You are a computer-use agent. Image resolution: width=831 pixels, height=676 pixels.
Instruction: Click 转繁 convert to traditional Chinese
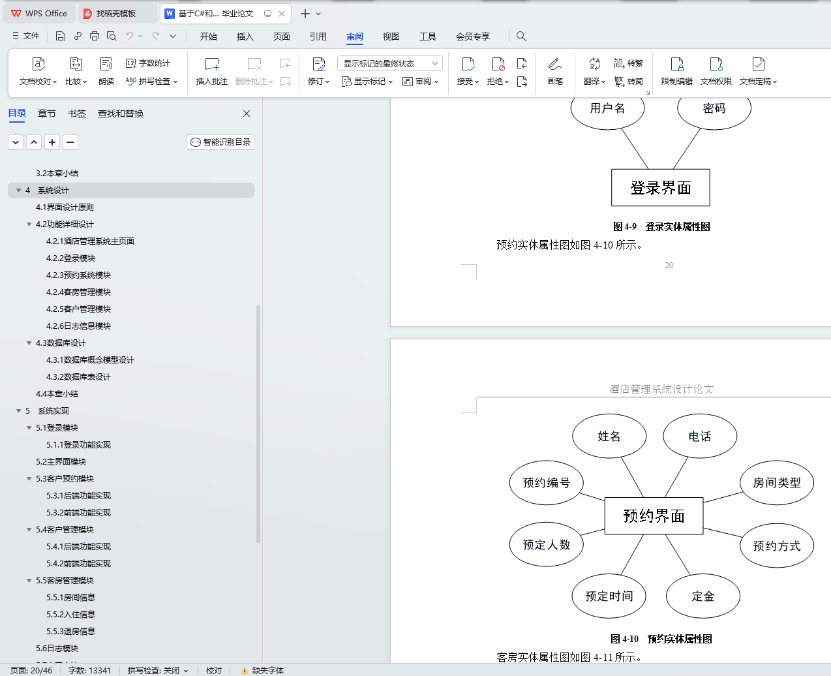click(629, 63)
